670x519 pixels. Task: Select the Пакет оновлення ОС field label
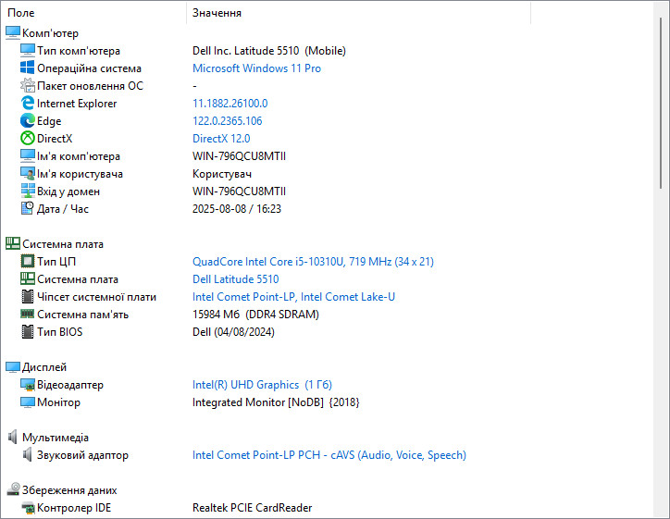90,86
